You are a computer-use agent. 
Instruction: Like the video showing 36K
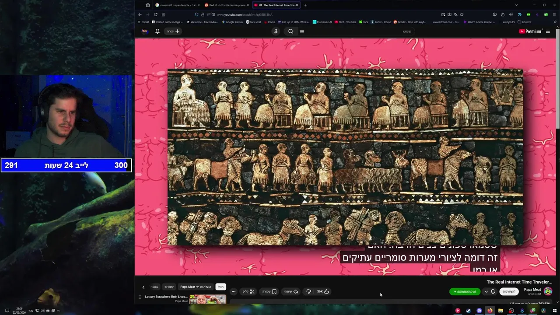[x=323, y=291]
